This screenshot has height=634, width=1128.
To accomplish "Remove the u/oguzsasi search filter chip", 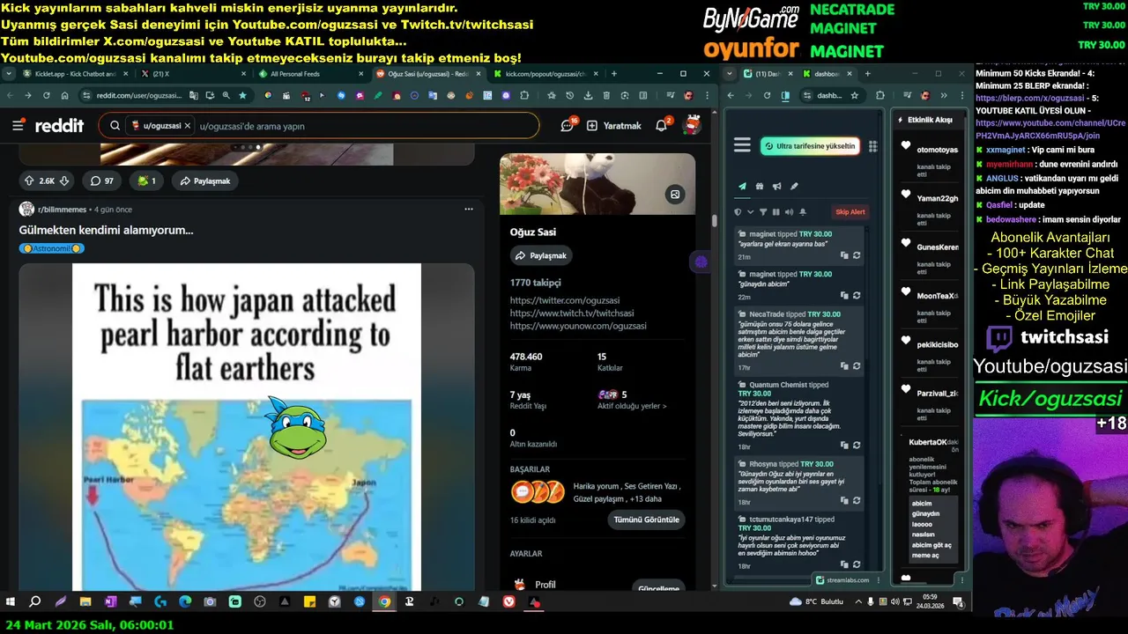I will tap(188, 126).
